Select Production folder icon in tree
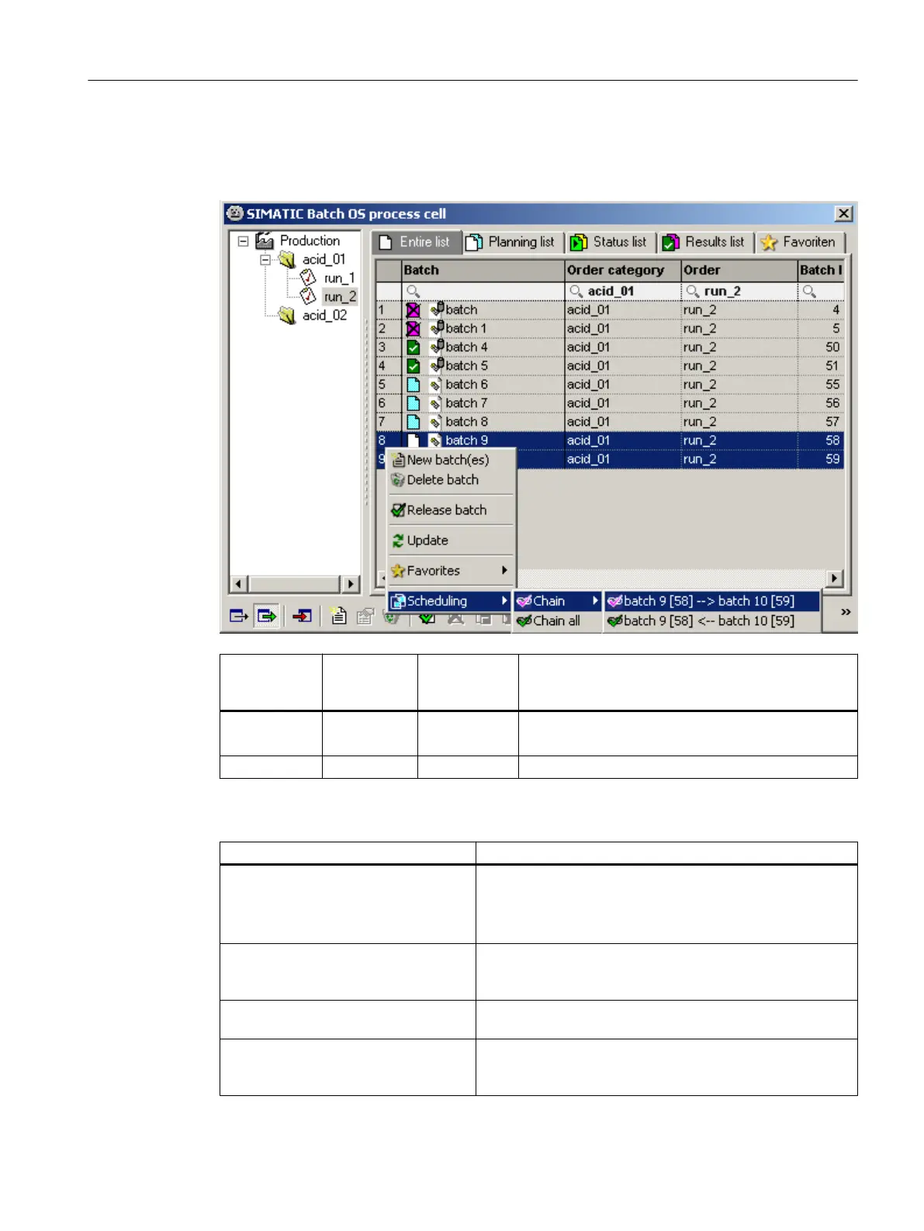The width and height of the screenshot is (924, 1231). click(x=265, y=241)
